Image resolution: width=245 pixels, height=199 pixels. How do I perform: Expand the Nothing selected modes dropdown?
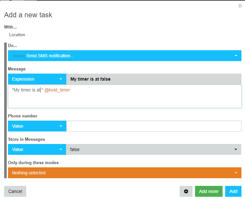125,173
